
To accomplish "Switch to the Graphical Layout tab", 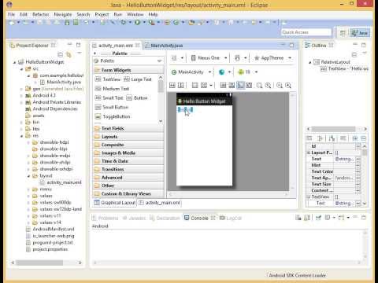I will 115,203.
